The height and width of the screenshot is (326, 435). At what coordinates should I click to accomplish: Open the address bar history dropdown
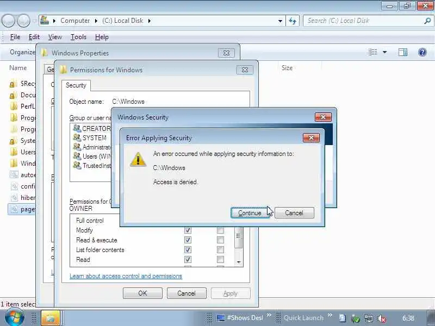pos(280,21)
